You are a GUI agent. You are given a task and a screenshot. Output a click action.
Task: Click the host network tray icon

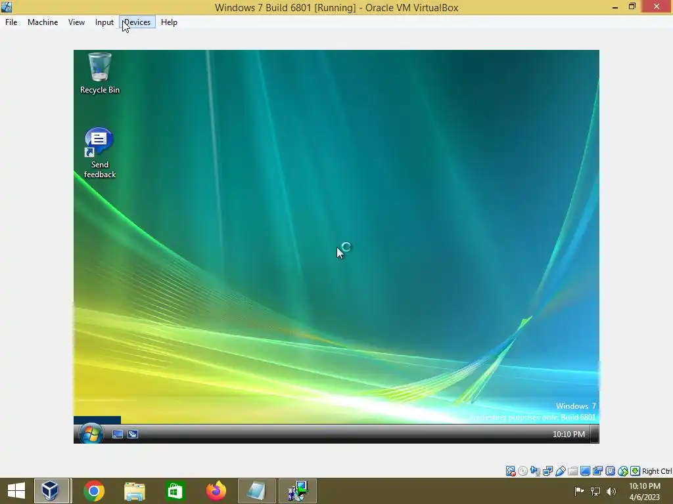(595, 491)
